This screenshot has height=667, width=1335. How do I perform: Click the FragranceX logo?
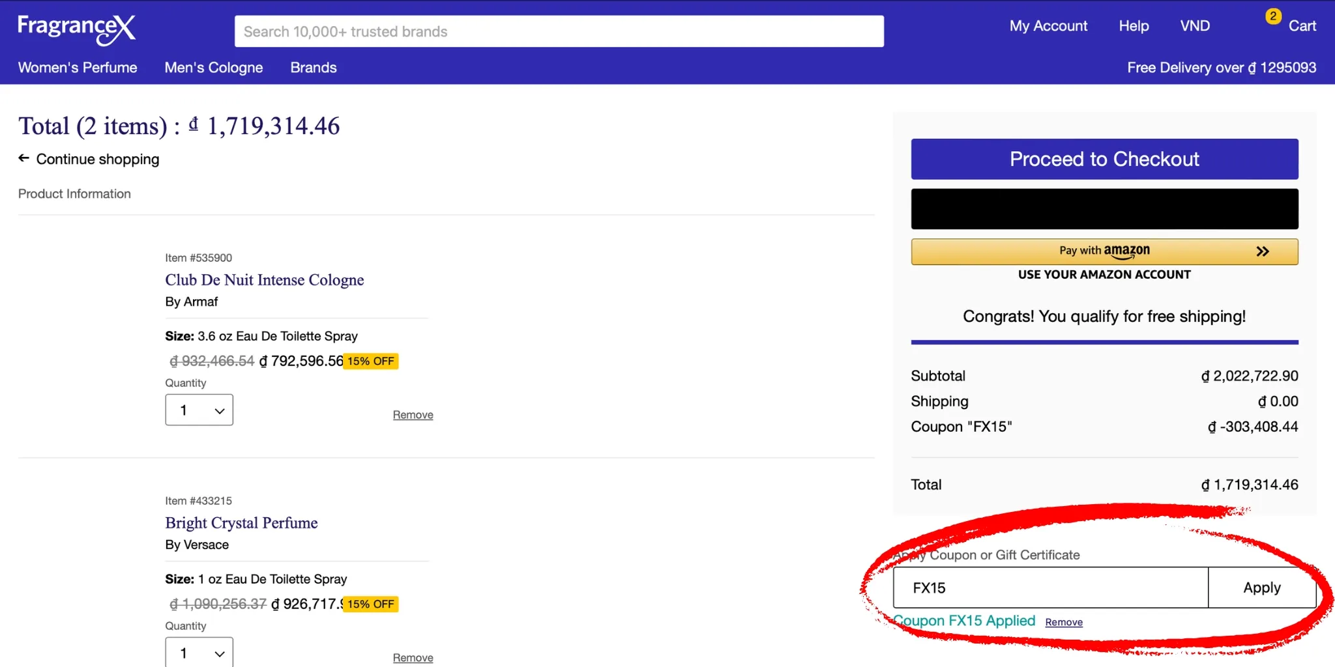point(76,29)
